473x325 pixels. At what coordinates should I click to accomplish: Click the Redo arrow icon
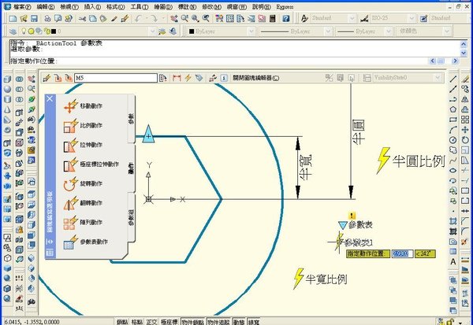tap(154, 19)
